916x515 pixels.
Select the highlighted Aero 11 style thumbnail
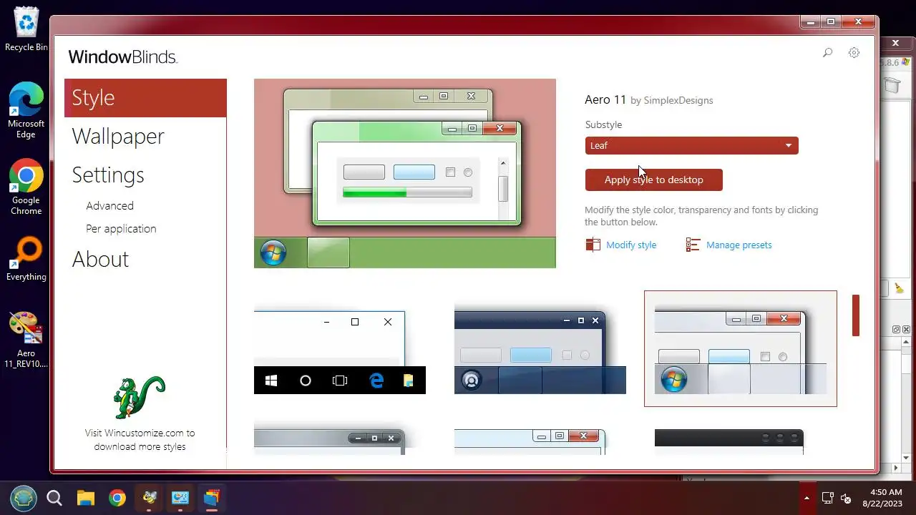pyautogui.click(x=741, y=348)
